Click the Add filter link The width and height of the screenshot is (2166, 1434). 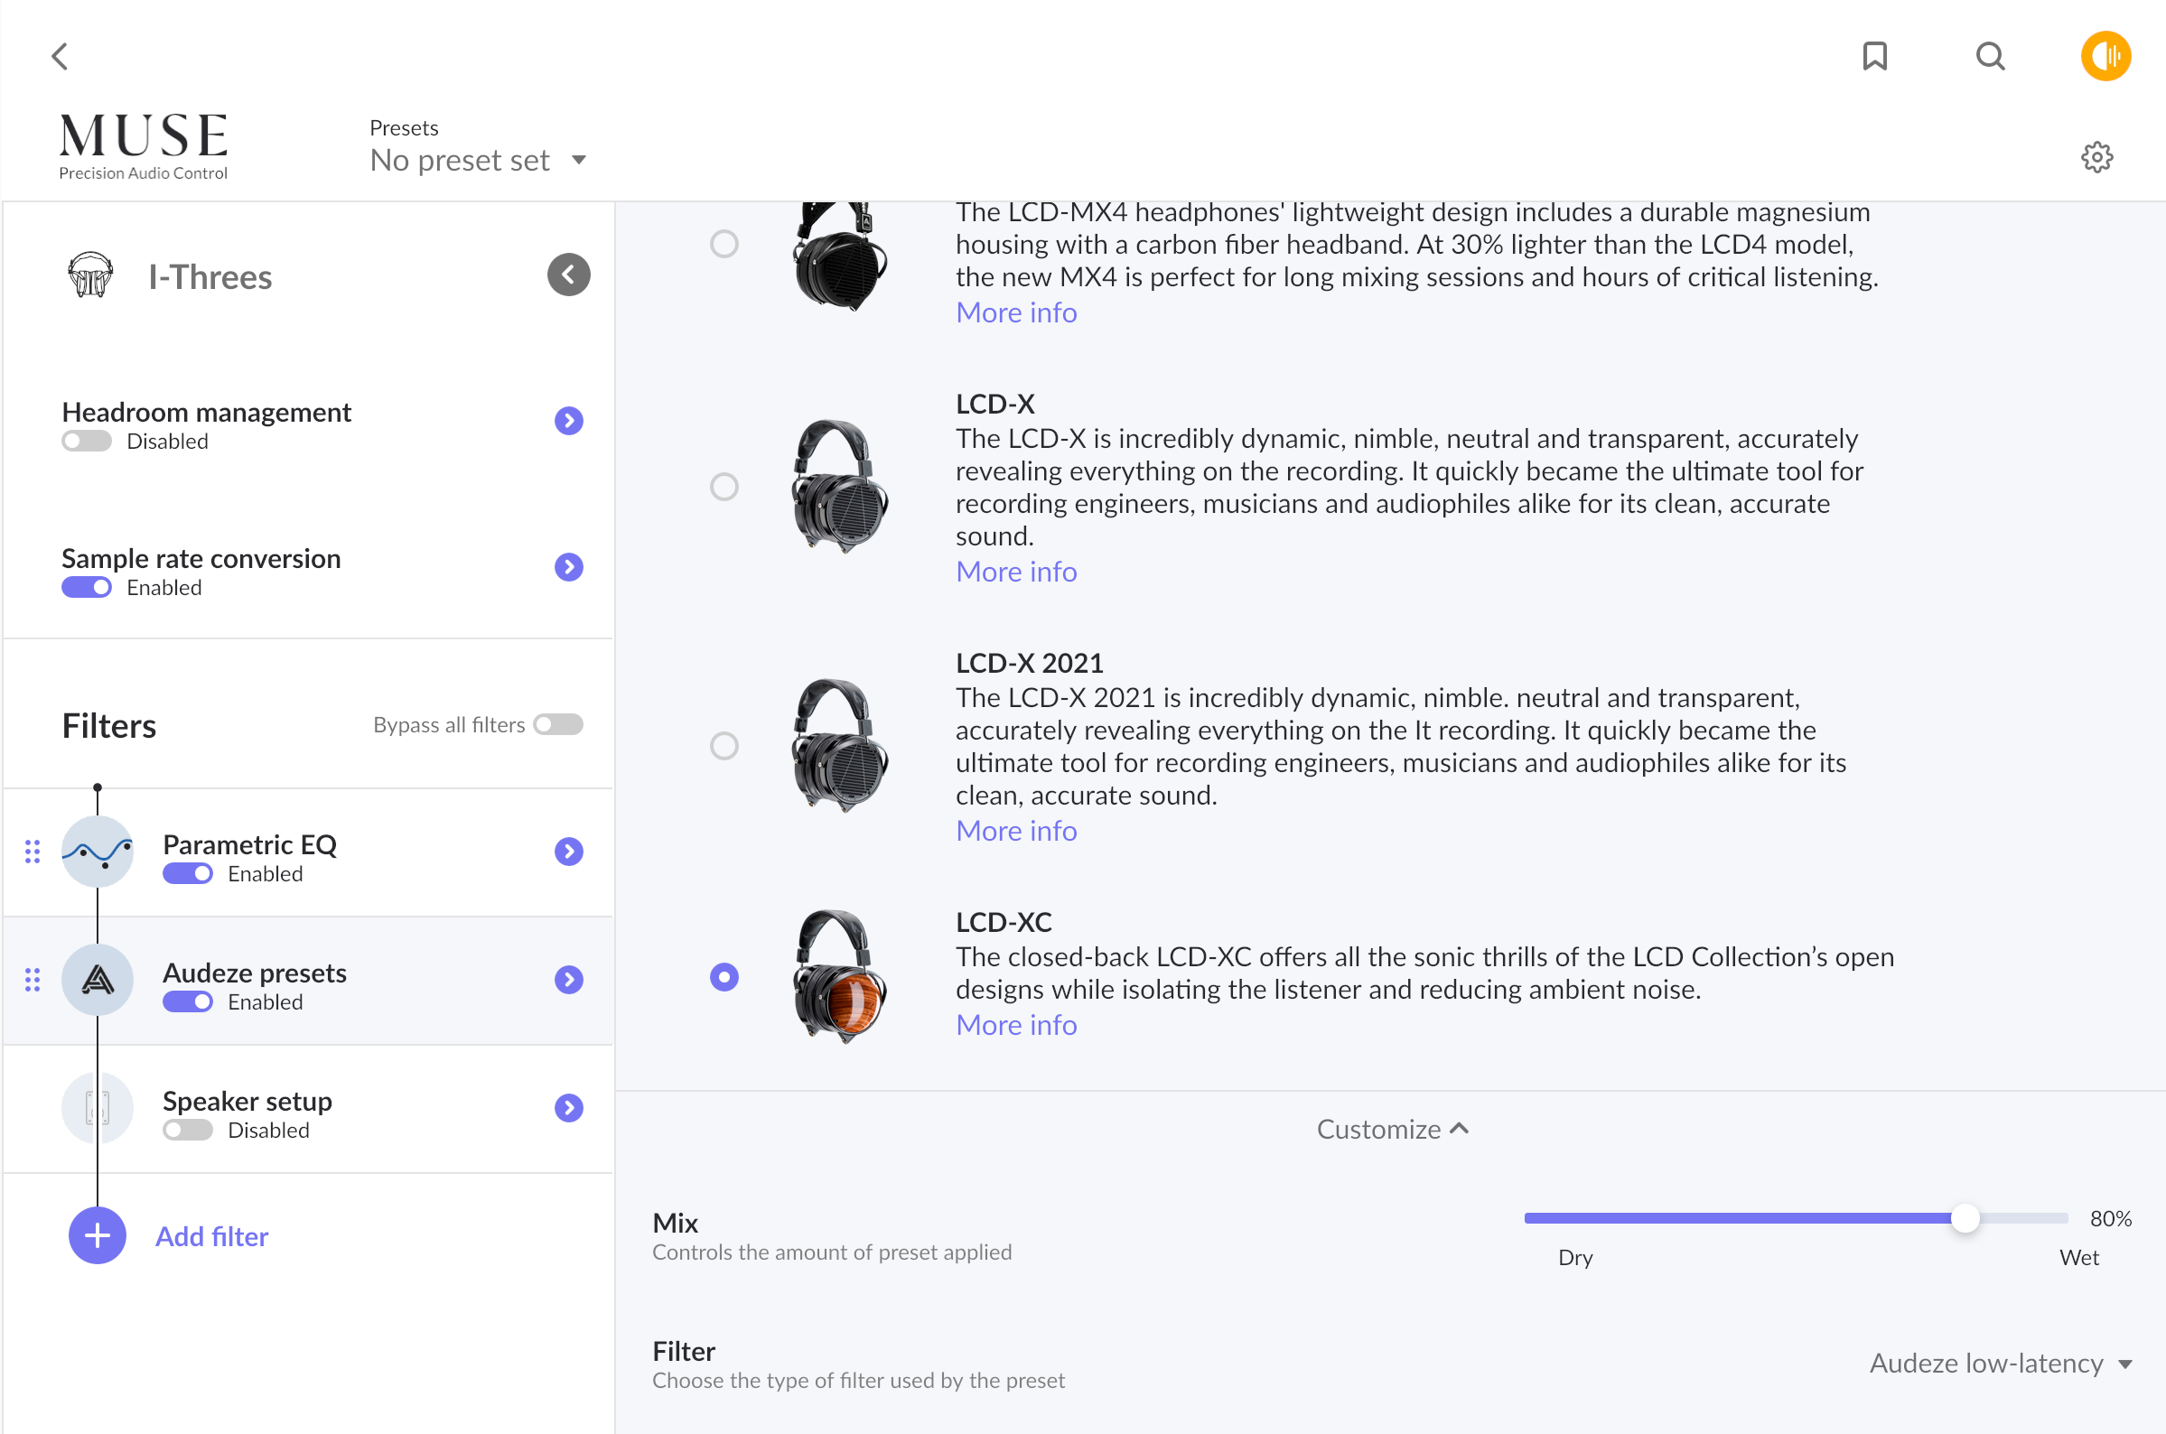coord(211,1236)
